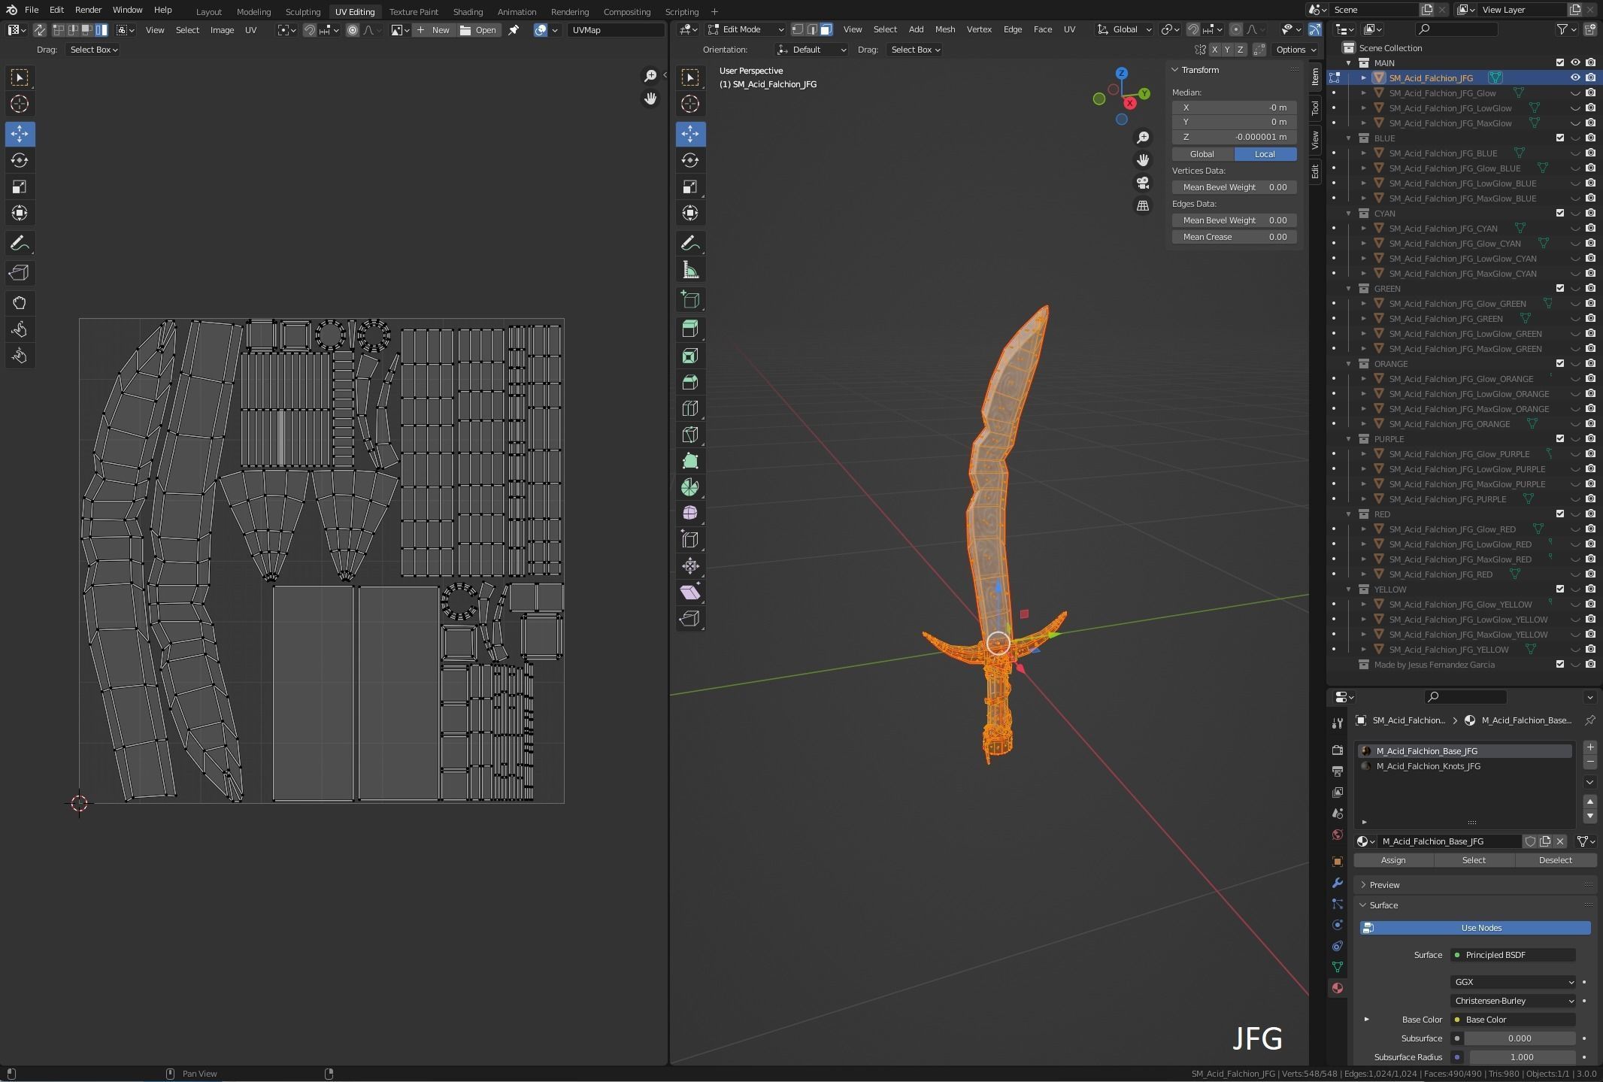This screenshot has width=1603, height=1082.
Task: Expand the Preview panel
Action: tap(1384, 885)
